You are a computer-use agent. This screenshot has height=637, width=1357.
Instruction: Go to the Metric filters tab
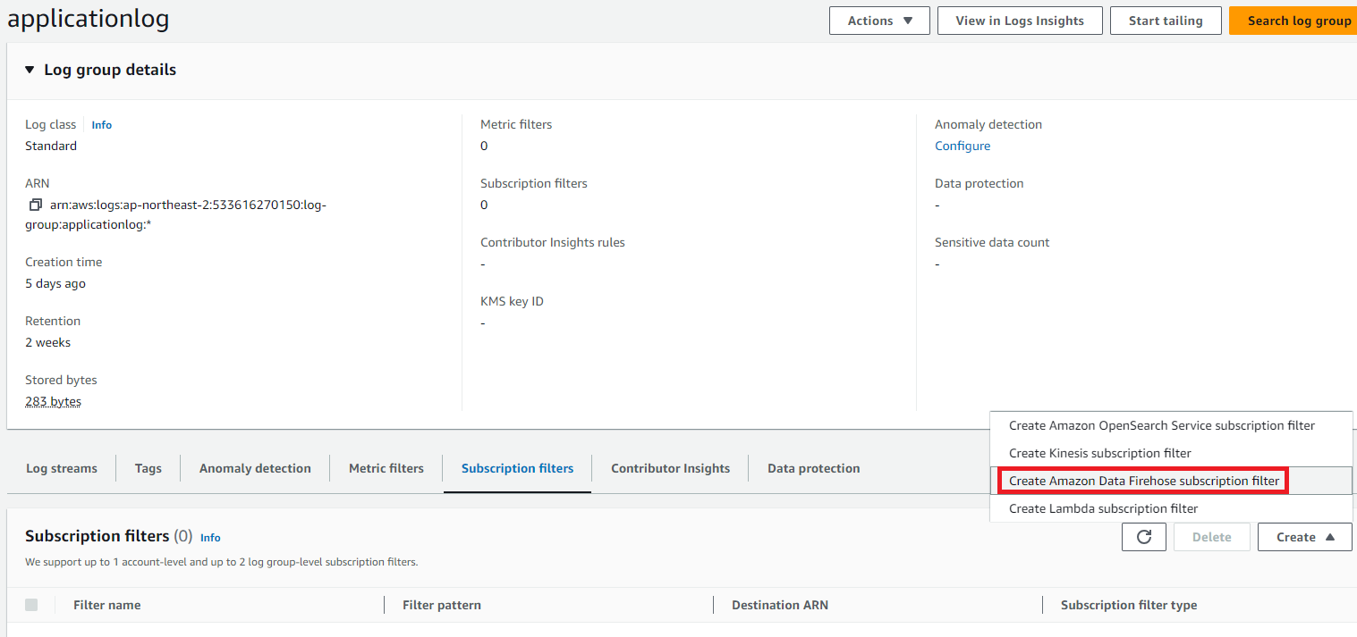pos(386,468)
